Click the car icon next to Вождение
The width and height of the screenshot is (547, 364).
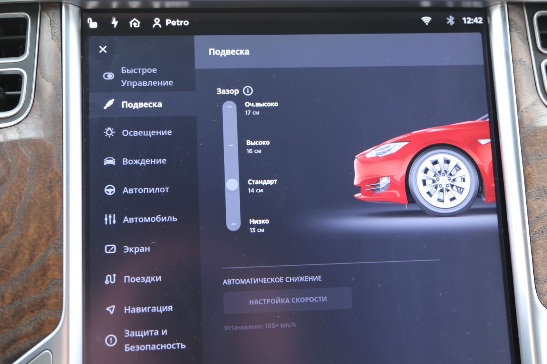point(110,161)
